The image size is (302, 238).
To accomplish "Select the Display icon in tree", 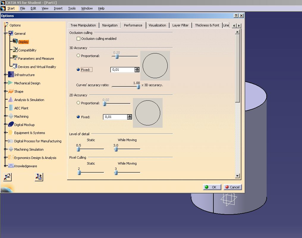I will 15,41.
